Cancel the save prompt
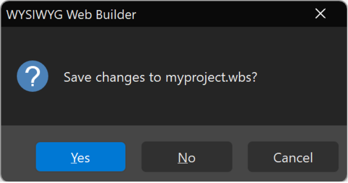The width and height of the screenshot is (348, 183). pyautogui.click(x=293, y=157)
